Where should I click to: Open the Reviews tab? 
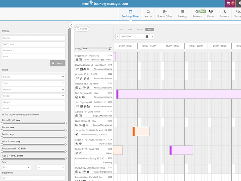click(197, 14)
